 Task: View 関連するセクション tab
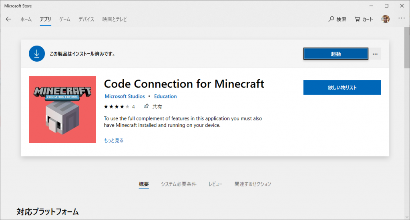tap(253, 184)
